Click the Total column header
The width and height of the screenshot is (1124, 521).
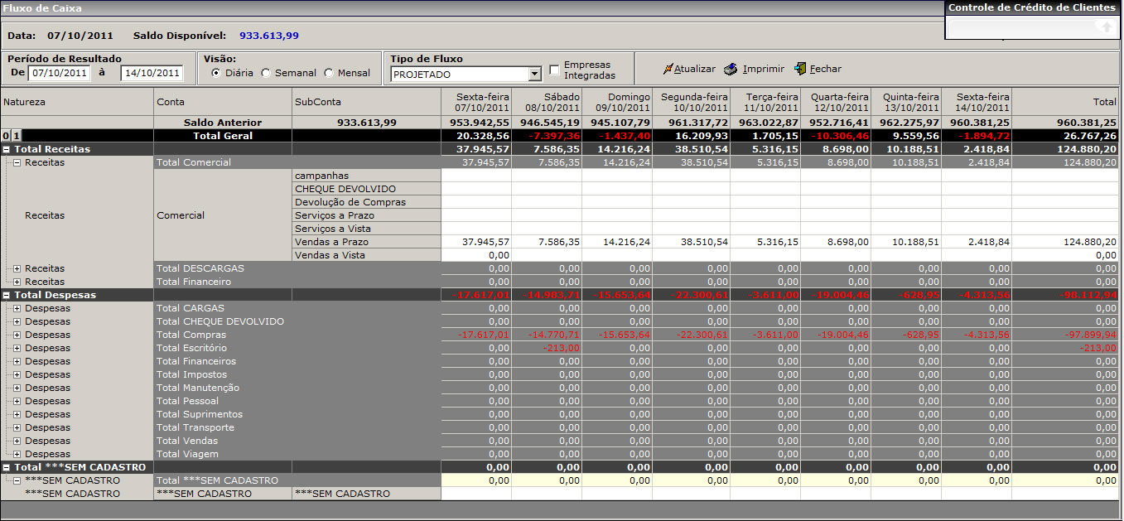point(1065,102)
